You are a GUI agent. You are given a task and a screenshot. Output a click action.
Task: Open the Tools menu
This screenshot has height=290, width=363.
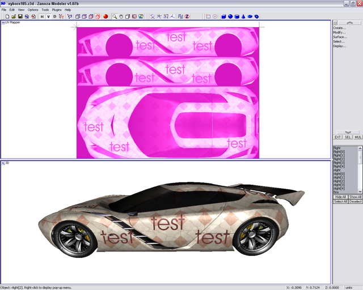coord(45,10)
